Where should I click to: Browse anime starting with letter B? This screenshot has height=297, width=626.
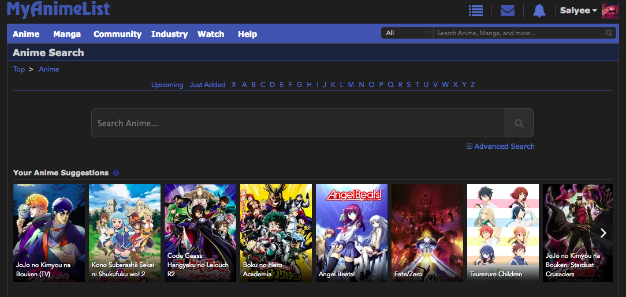(254, 85)
